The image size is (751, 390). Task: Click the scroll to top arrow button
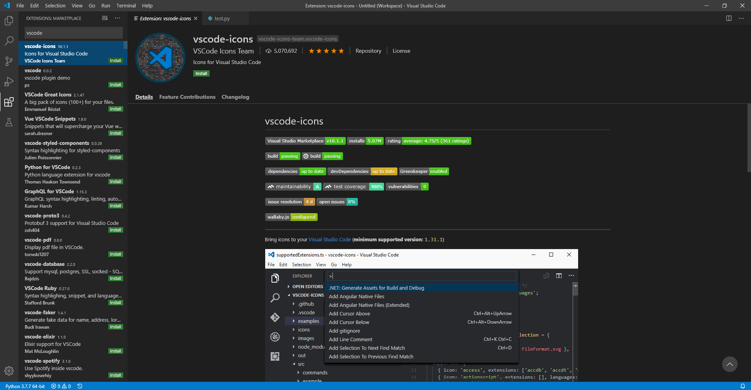(x=729, y=364)
